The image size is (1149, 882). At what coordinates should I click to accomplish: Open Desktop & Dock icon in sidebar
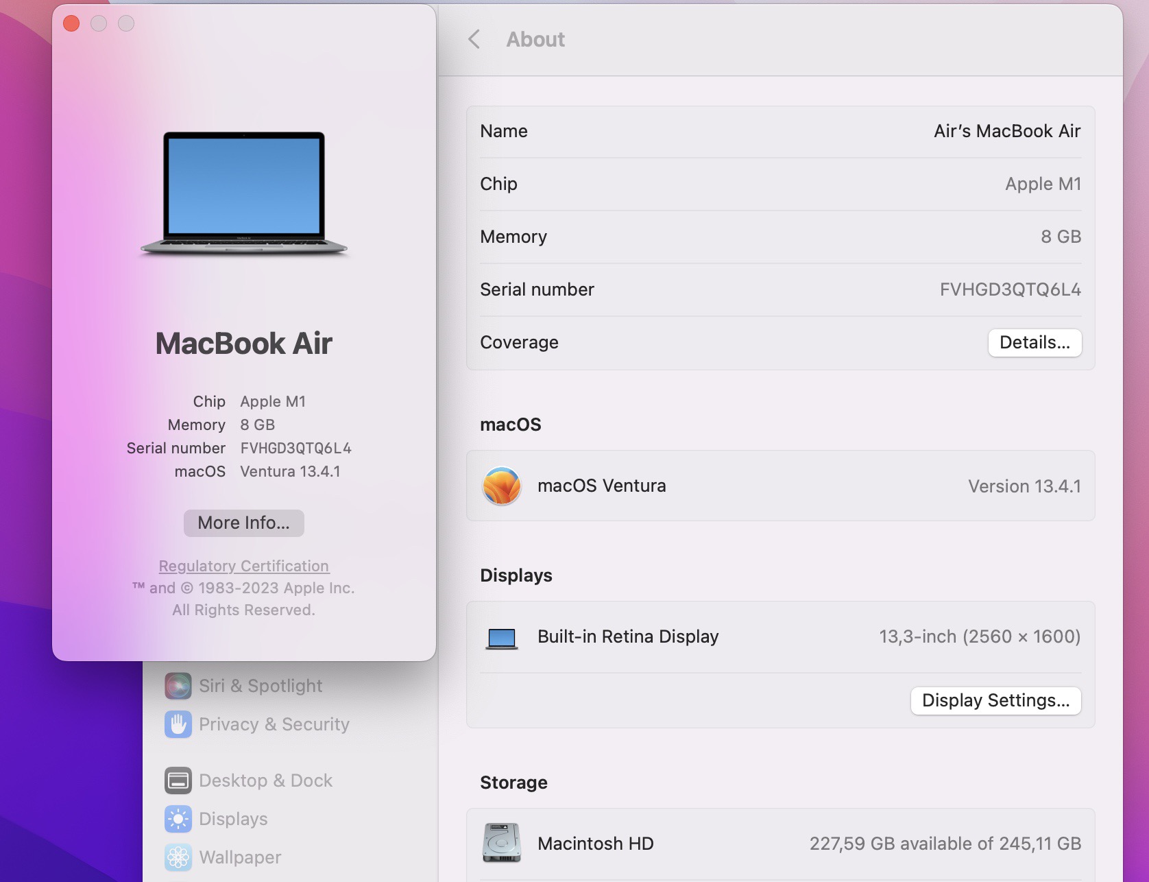tap(178, 780)
